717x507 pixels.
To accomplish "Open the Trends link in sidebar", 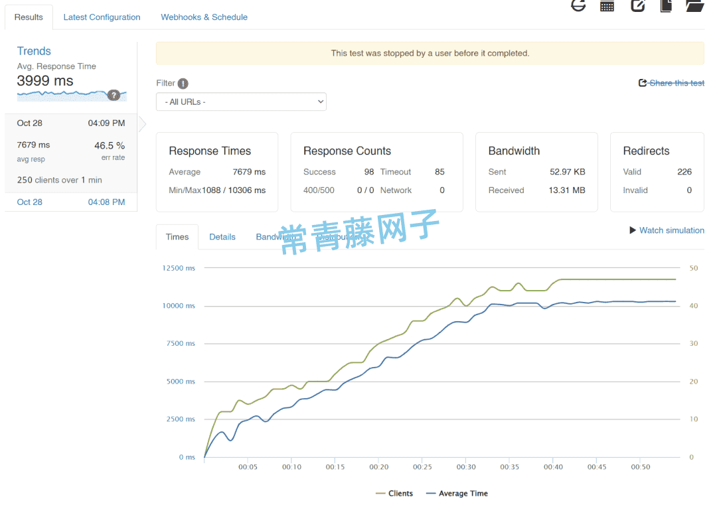I will [34, 51].
